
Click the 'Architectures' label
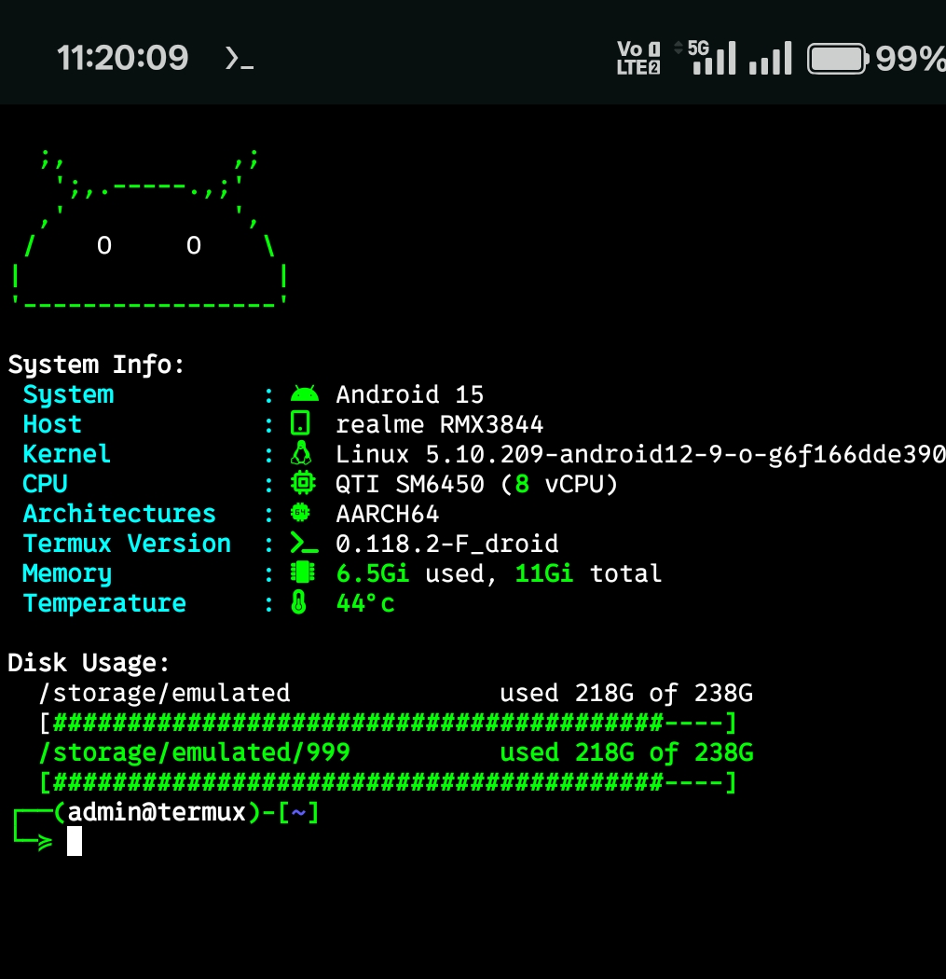(x=119, y=513)
